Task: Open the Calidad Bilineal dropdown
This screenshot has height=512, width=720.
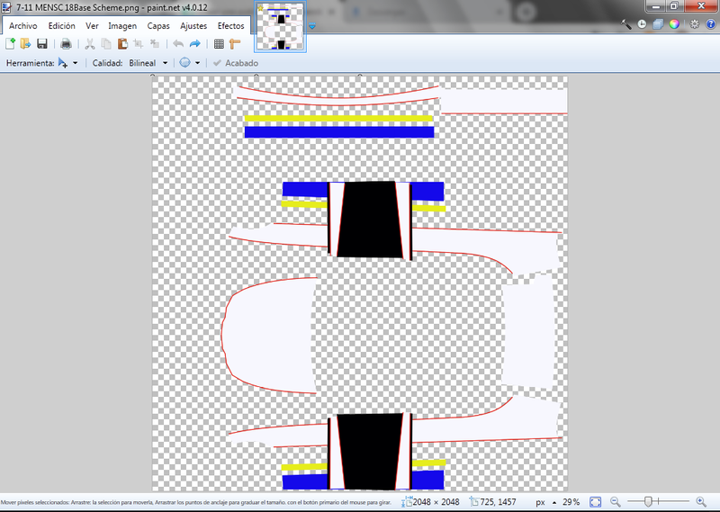Action: point(148,63)
